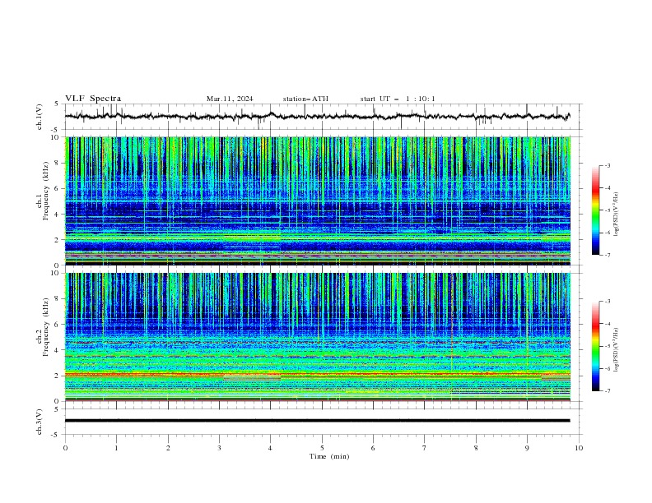Click the ch.1 frequency axis "8" tick label
This screenshot has width=652, height=503.
pyautogui.click(x=58, y=163)
